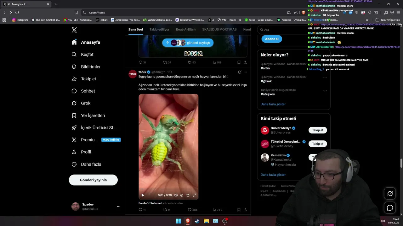Open video in picture-in-picture
Screen dimensions: 403x226
click(x=188, y=195)
